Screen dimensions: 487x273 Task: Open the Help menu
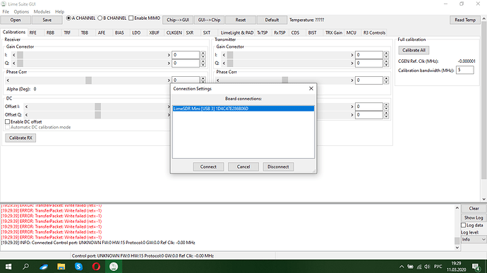(59, 11)
